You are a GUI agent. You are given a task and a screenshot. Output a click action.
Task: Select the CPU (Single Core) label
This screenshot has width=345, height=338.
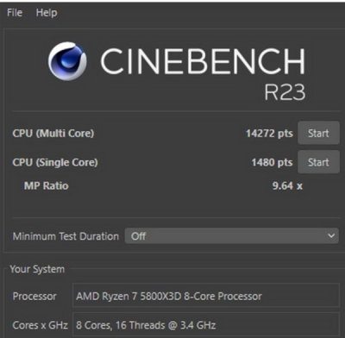[x=55, y=162]
